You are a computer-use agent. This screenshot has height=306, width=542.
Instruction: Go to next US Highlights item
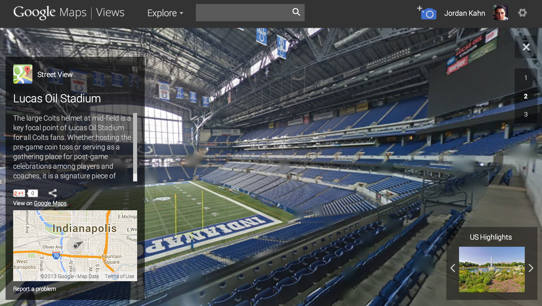point(531,268)
